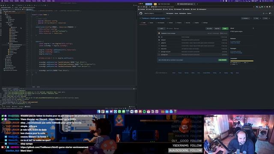Click Publish your first package link
Viewport: 274px width, 154px height.
(x=236, y=53)
